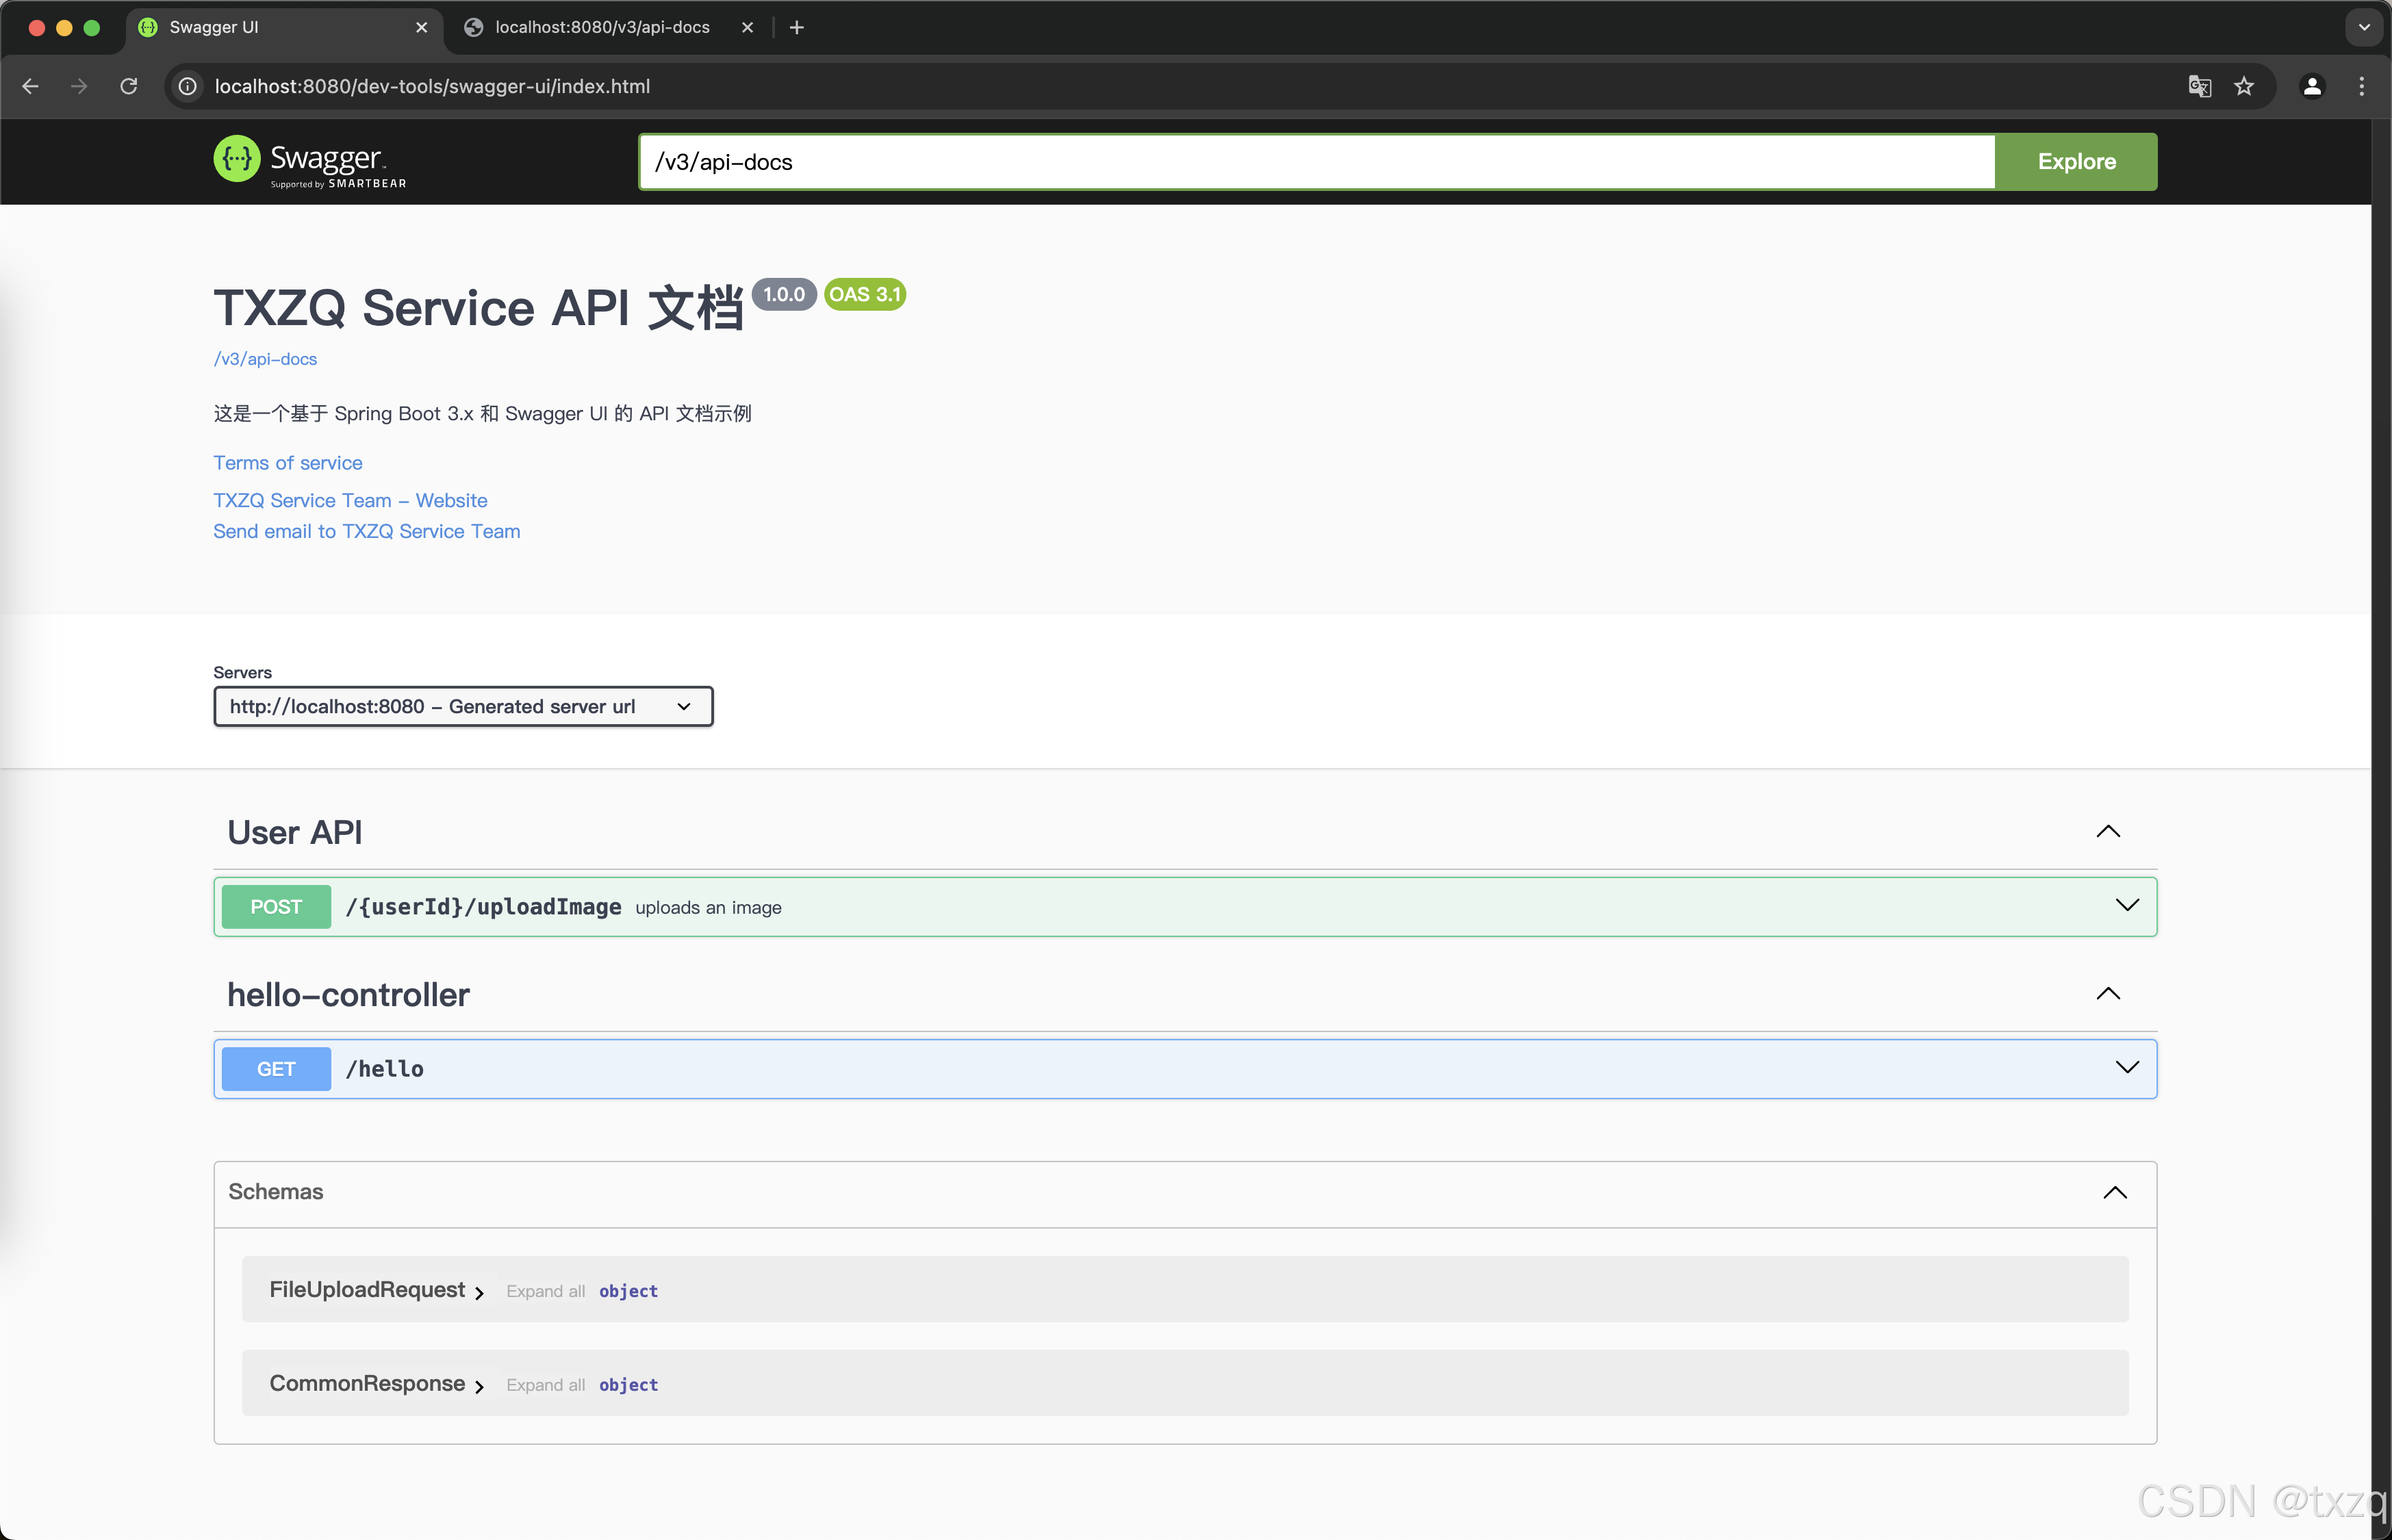This screenshot has height=1540, width=2392.
Task: Open a new tab with the plus icon
Action: [797, 28]
